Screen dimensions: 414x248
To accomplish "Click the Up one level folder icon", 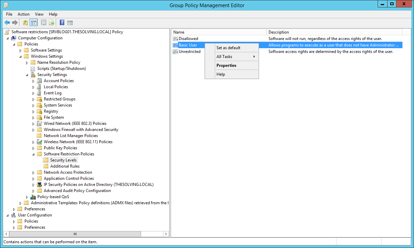I will [25, 23].
